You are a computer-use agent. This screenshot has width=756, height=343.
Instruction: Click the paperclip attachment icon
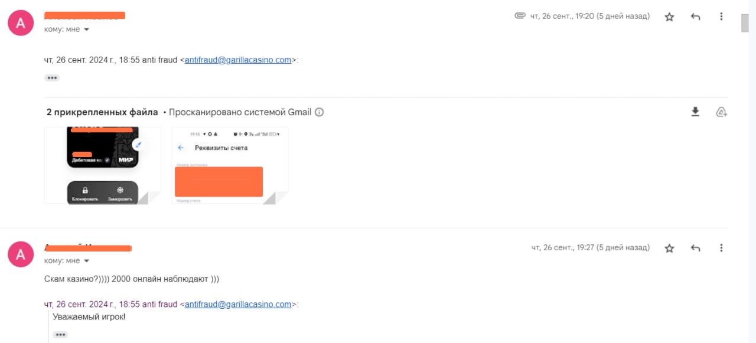point(520,16)
